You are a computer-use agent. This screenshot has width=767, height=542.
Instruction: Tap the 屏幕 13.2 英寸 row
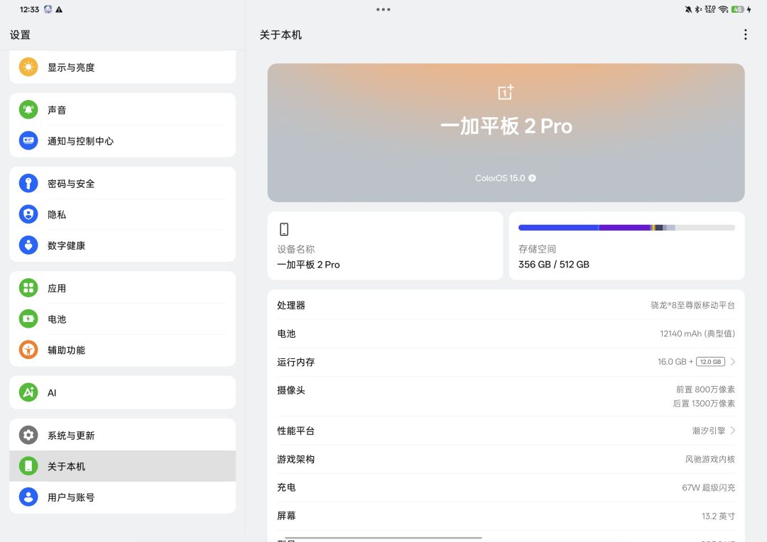506,516
